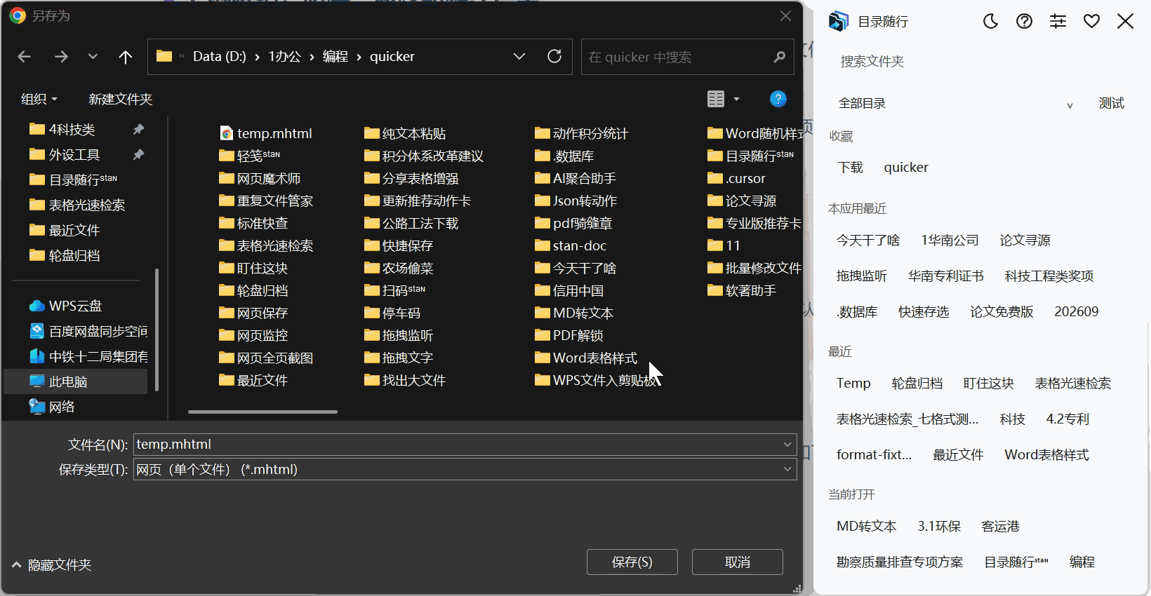This screenshot has width=1151, height=596.
Task: Collapse folders with 隐藏文件夹
Action: 52,564
